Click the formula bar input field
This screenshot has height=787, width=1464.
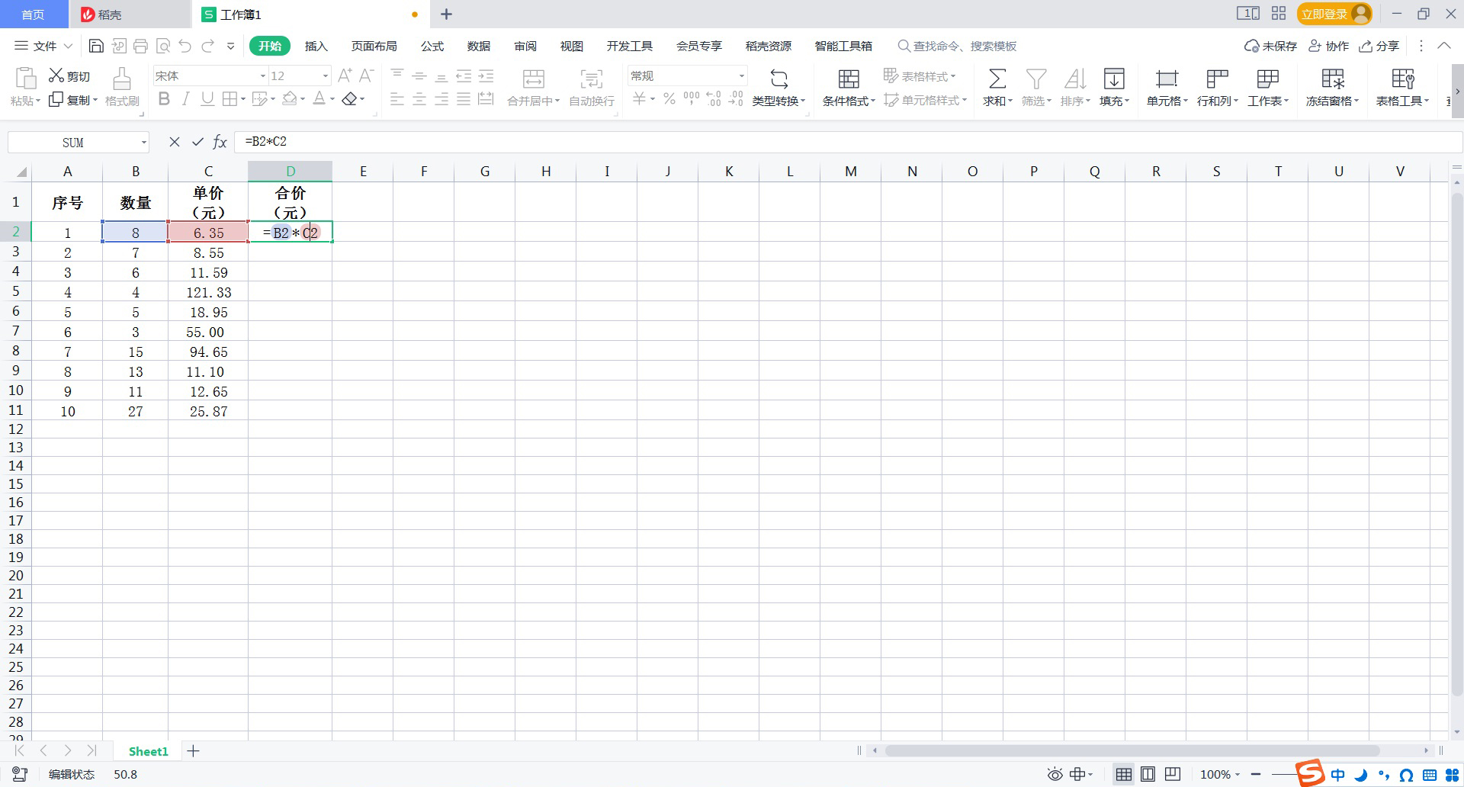848,142
